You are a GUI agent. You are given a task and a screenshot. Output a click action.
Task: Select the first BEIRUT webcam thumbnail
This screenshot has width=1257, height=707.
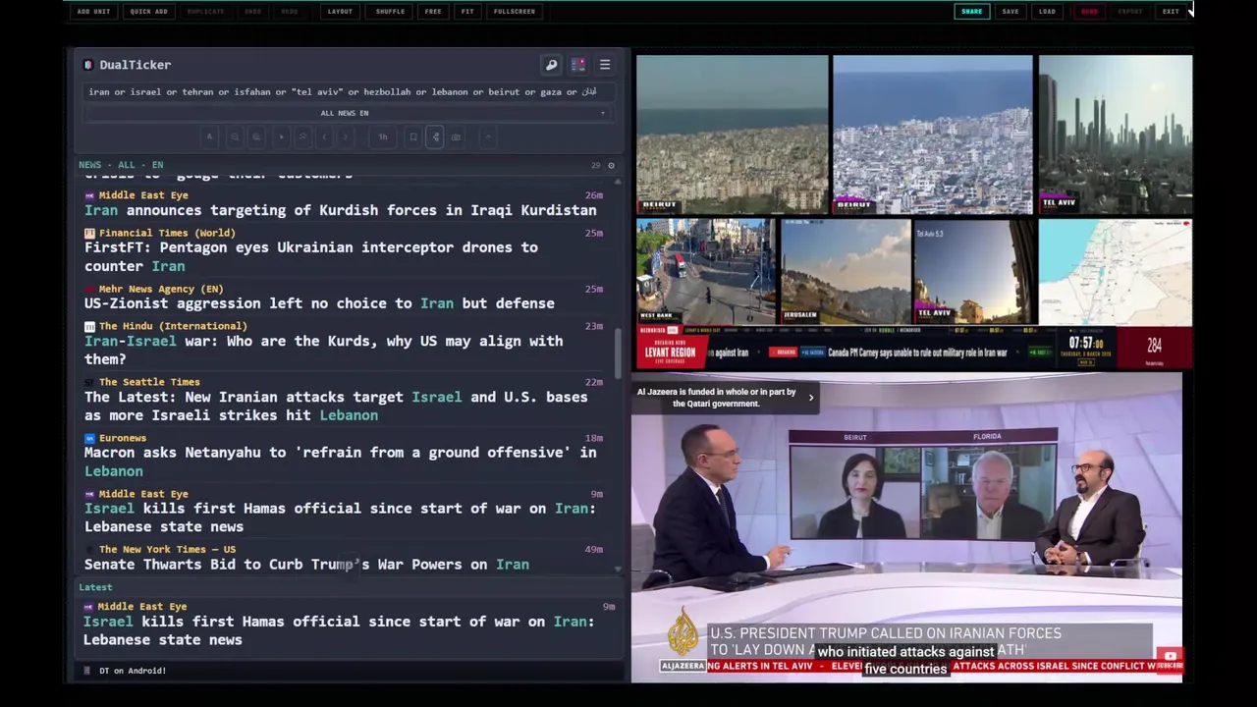pos(732,135)
